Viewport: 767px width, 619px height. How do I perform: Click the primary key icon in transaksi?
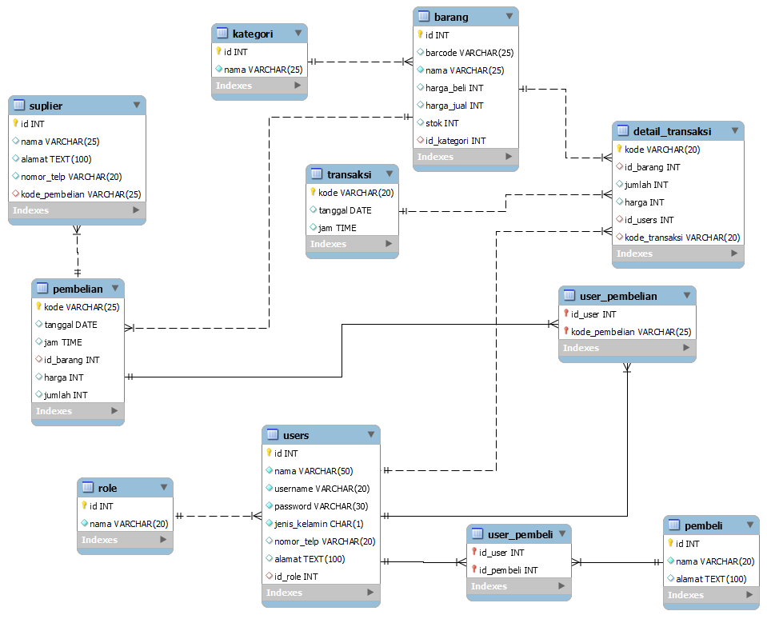coord(314,193)
